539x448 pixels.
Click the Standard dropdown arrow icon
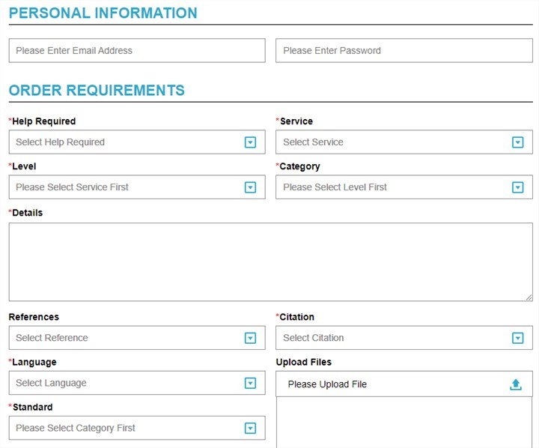pos(250,428)
